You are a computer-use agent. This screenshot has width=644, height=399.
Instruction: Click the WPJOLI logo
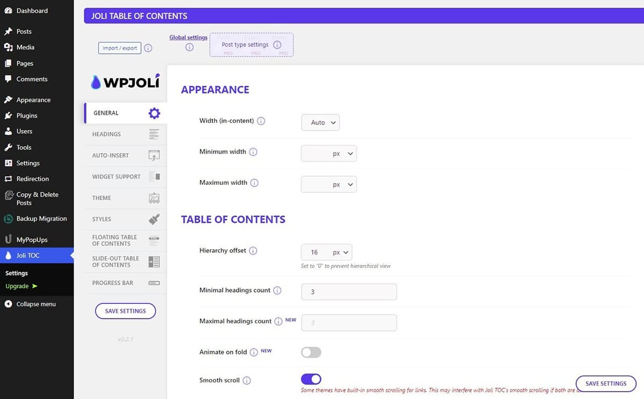125,81
